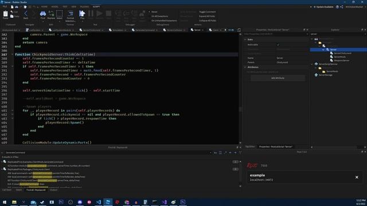The height and width of the screenshot is (206, 367).
Task: Click the Find All results vertical scrollbar
Action: (x=240, y=174)
